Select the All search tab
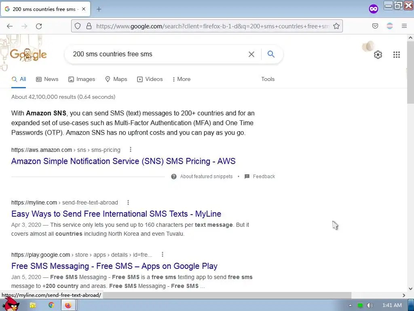Image resolution: width=414 pixels, height=311 pixels. 19,79
